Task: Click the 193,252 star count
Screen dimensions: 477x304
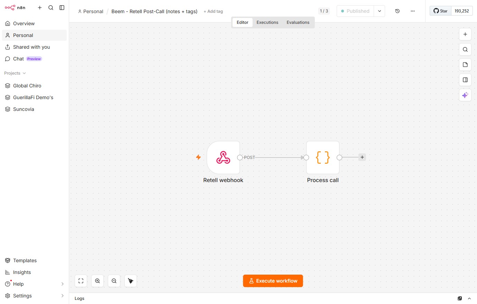Action: click(462, 11)
